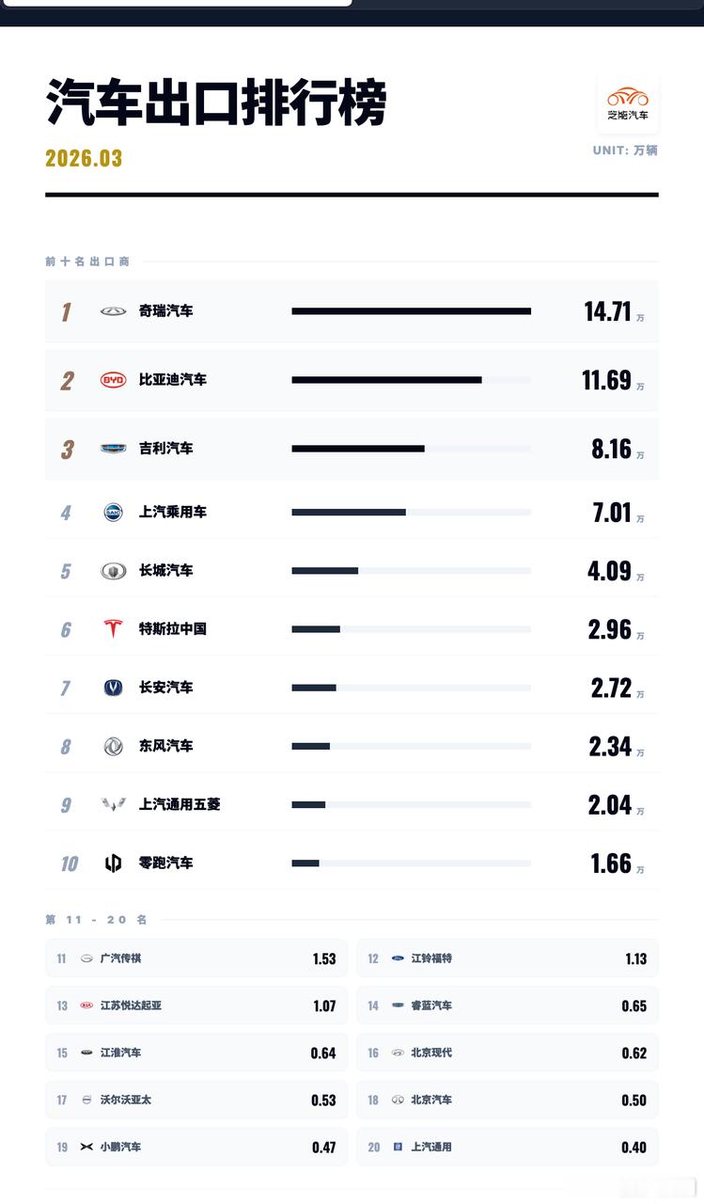The height and width of the screenshot is (1204, 704).
Task: Select the 江铃福特 rank 12 card
Action: click(508, 958)
